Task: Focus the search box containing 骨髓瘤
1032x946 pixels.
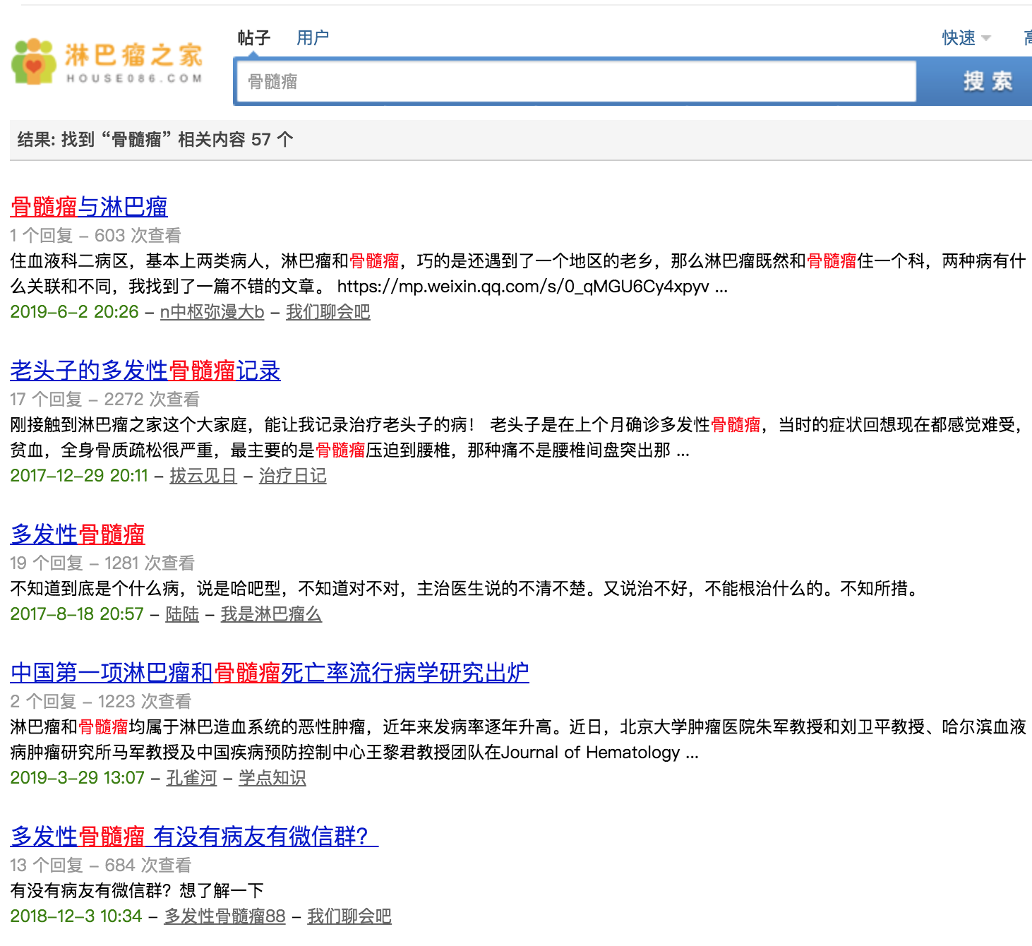Action: tap(576, 81)
